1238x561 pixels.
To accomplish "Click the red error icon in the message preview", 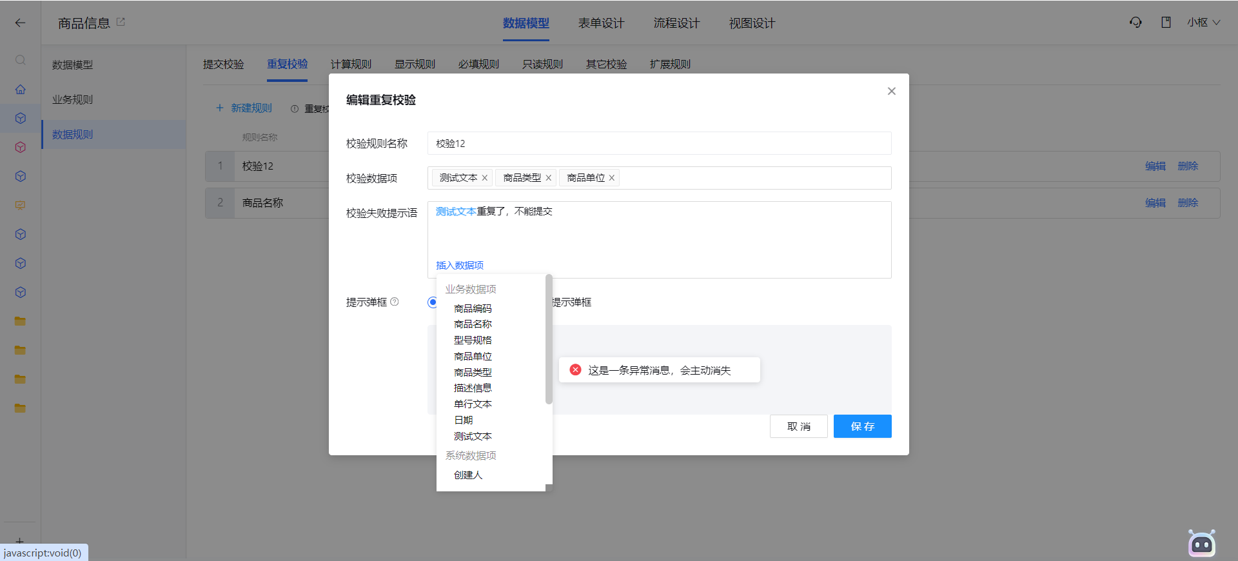I will pos(575,369).
